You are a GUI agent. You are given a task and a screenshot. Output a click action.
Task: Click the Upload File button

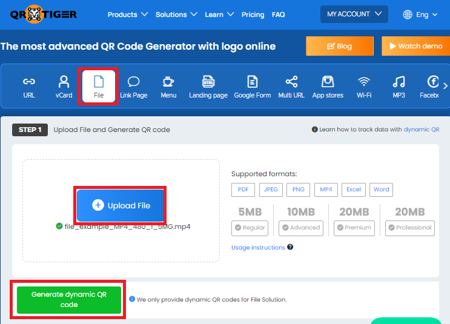(121, 205)
